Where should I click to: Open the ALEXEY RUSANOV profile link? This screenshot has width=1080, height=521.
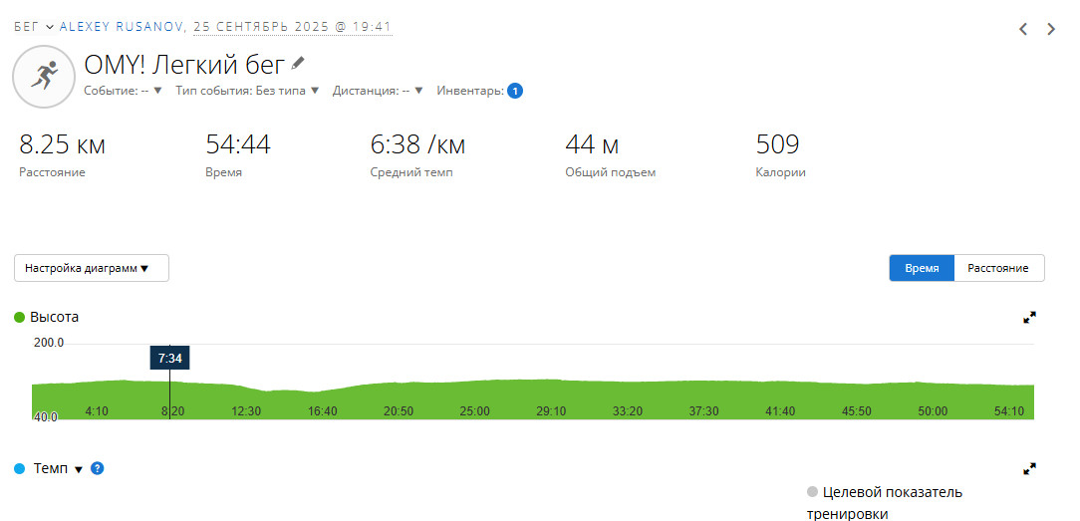pyautogui.click(x=122, y=27)
